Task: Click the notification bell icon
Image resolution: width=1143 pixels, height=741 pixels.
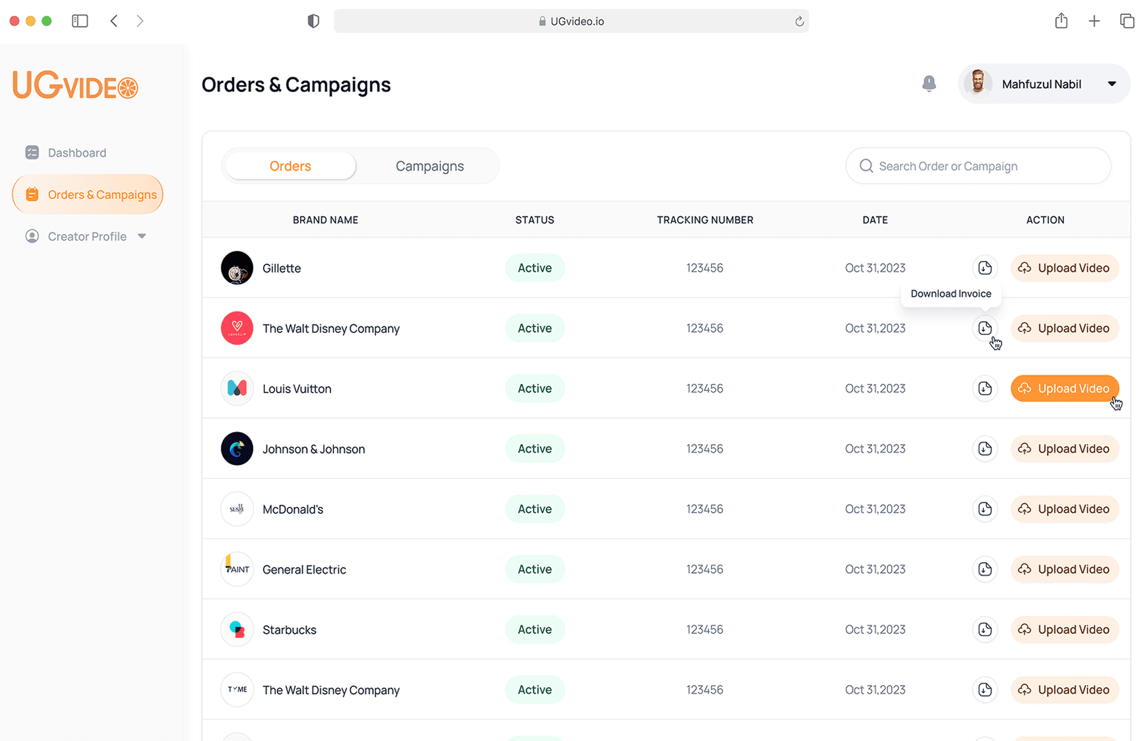Action: coord(929,83)
